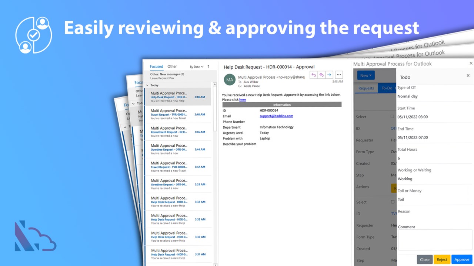The image size is (474, 266).
Task: Click the 'Working' value
Action: [405, 179]
